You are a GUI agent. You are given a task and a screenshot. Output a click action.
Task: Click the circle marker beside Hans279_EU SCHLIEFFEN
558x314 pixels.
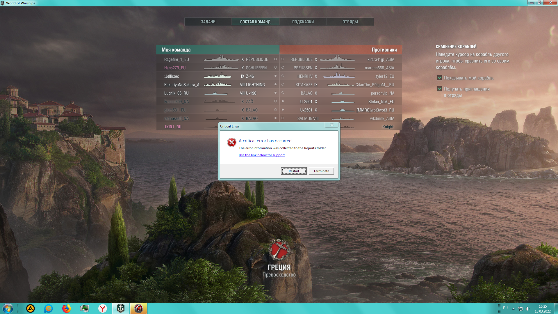click(x=275, y=68)
